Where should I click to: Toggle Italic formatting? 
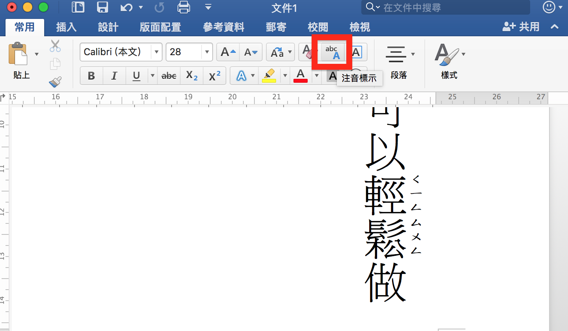coord(114,76)
